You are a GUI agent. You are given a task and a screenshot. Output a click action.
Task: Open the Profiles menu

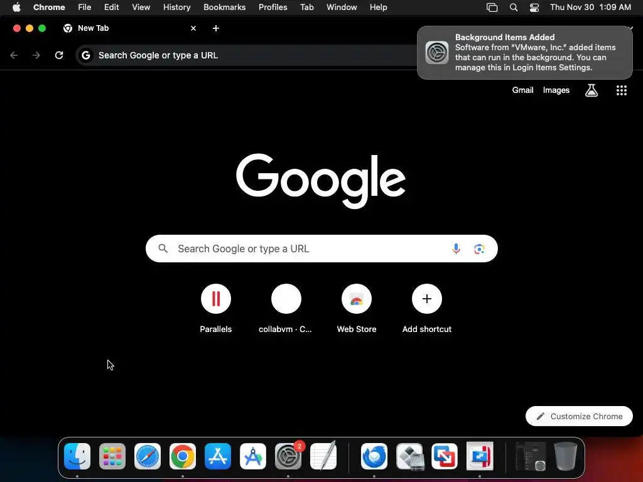(273, 8)
